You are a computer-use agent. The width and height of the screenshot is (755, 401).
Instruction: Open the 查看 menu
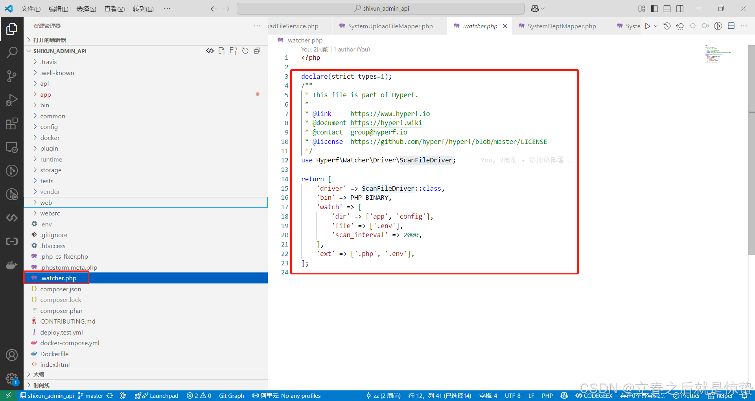click(x=114, y=8)
